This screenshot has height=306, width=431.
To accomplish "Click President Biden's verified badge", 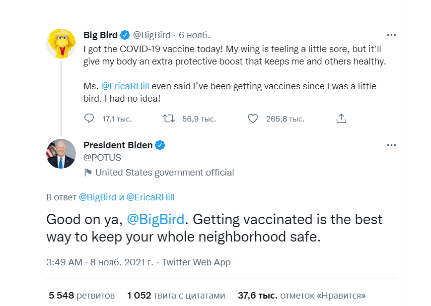I will [160, 145].
